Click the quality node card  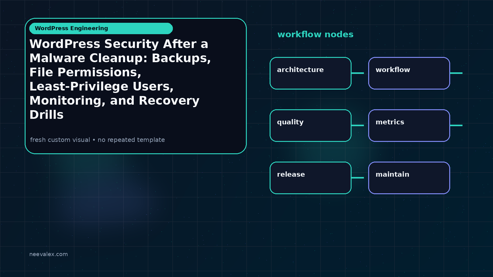(x=311, y=126)
